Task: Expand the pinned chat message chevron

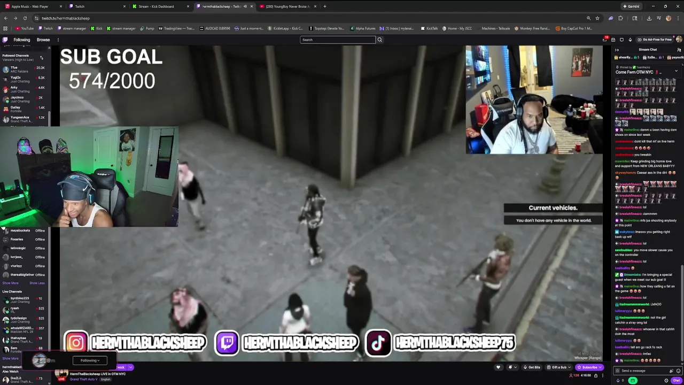Action: click(x=675, y=71)
